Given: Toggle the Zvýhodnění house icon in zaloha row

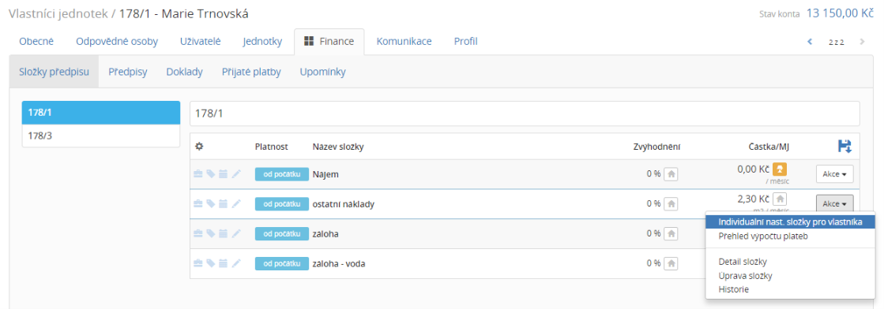Looking at the screenshot, I should (671, 233).
